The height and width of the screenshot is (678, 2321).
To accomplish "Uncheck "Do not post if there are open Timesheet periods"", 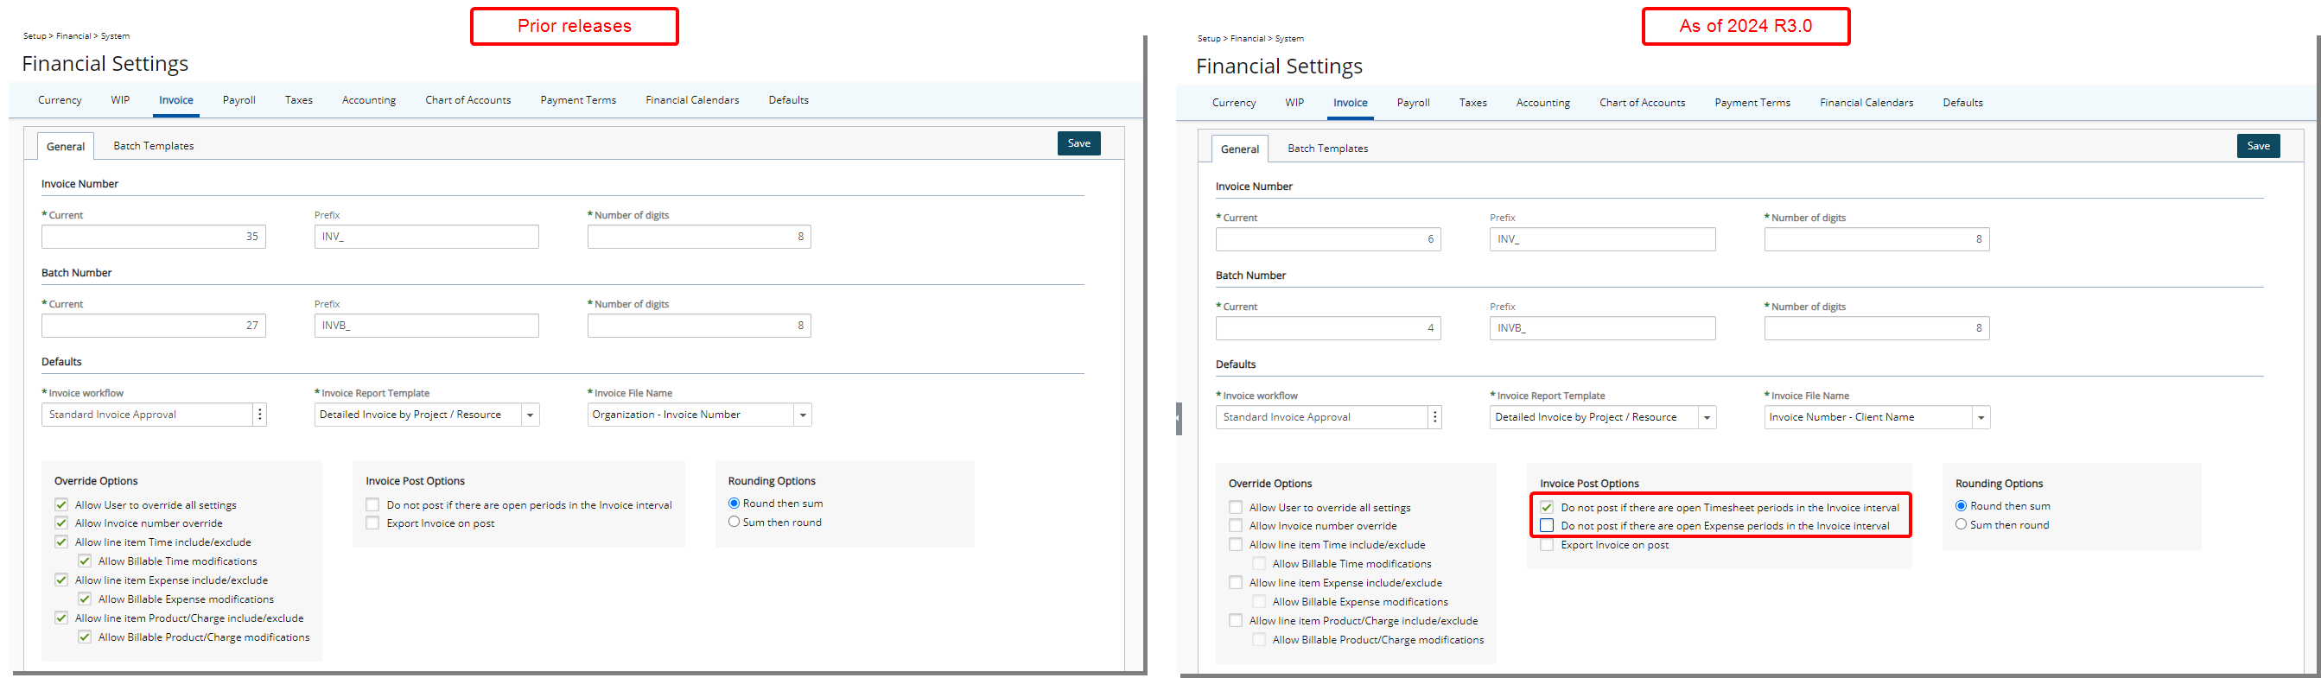I will point(1547,507).
